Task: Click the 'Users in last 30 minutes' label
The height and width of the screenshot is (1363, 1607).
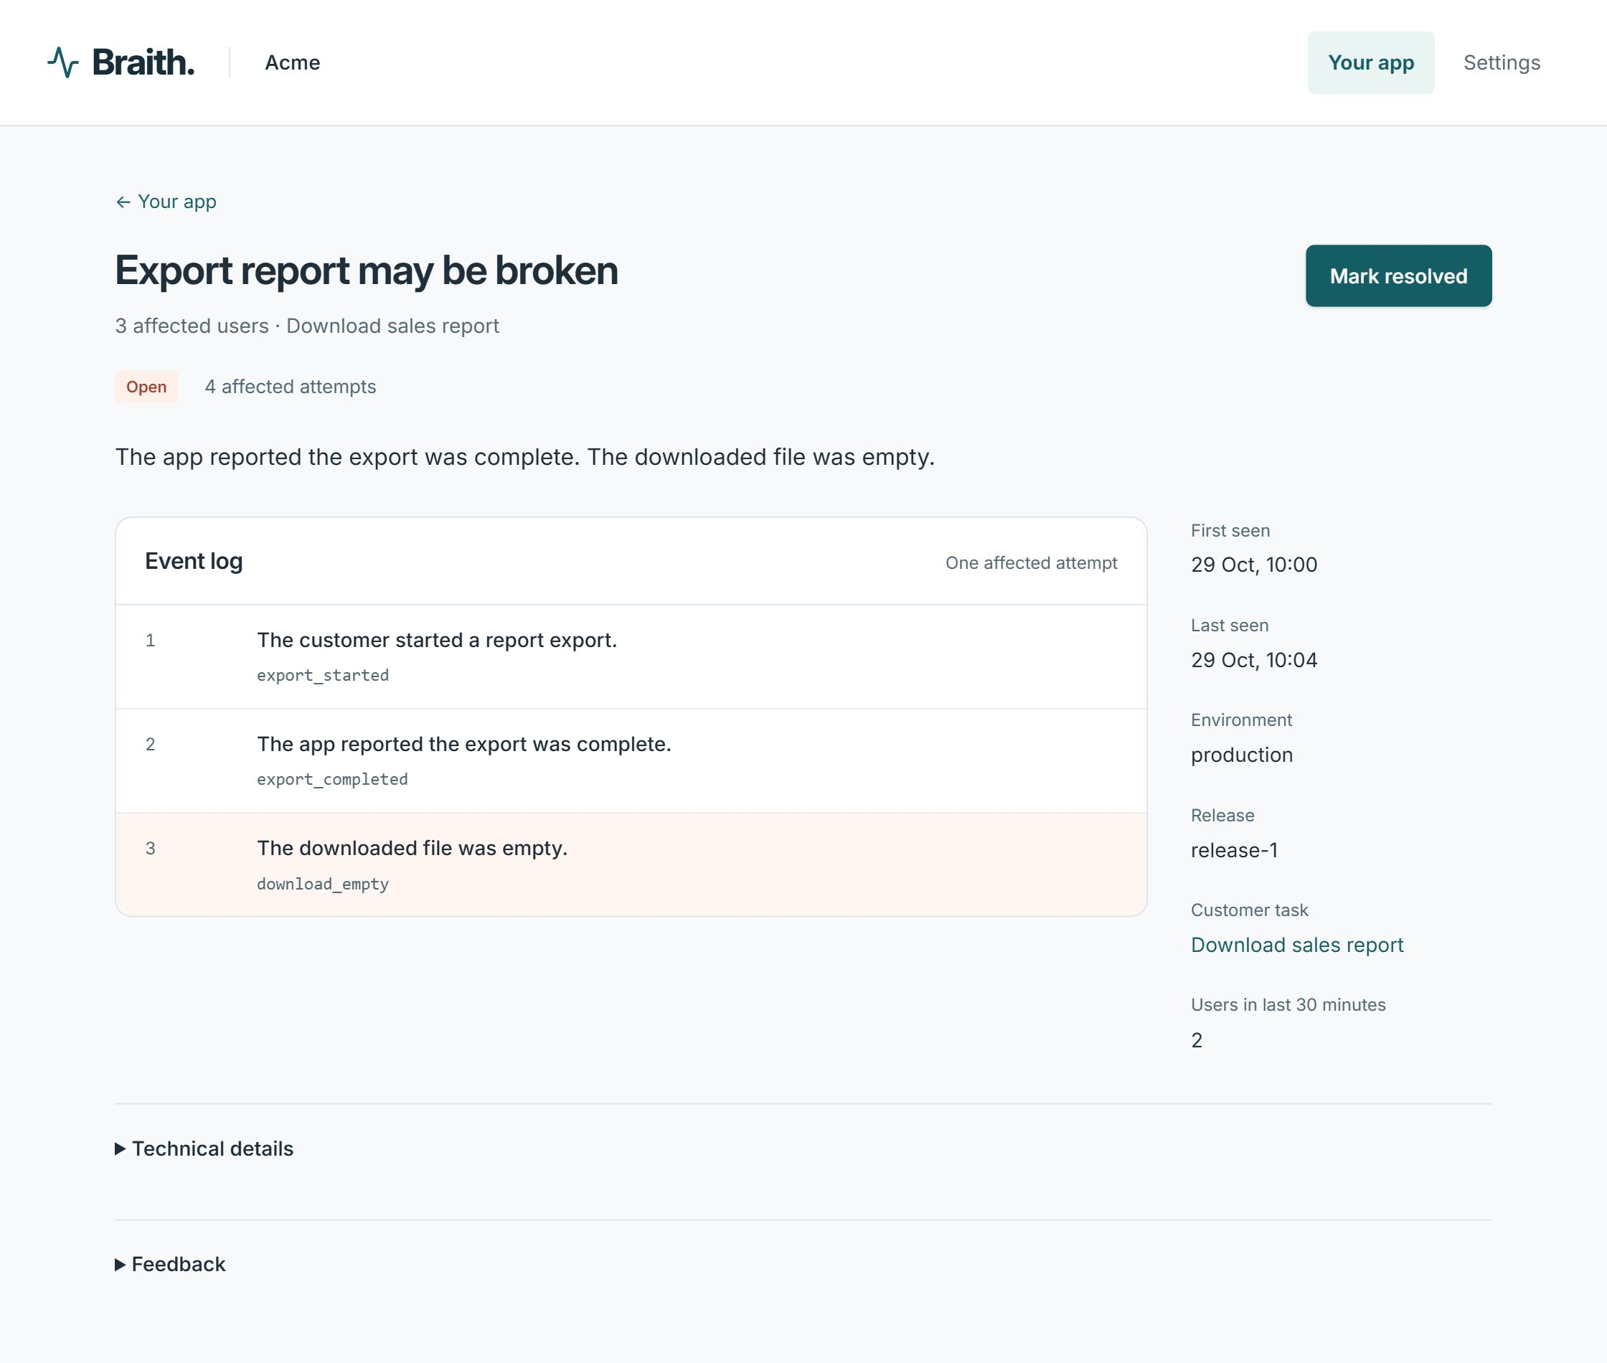Action: (x=1288, y=1004)
